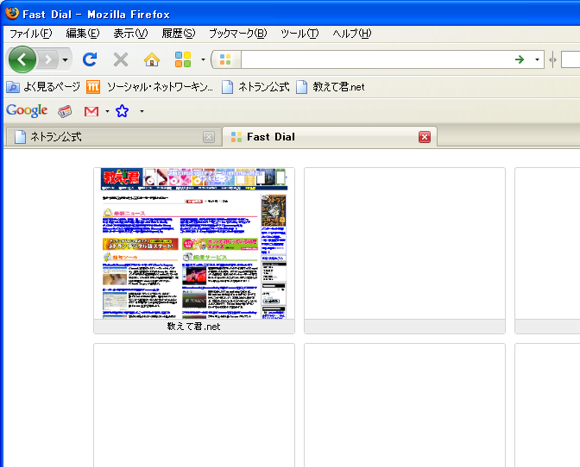Click the Forward navigation arrow

(48, 59)
